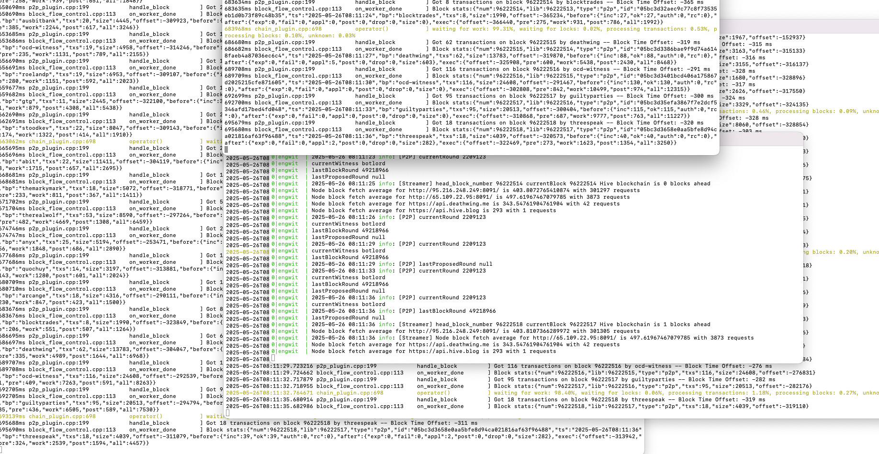Click '686680ms p2p_plugin.cpp:199' in top terminal
The width and height of the screenshot is (879, 454).
(x=270, y=42)
